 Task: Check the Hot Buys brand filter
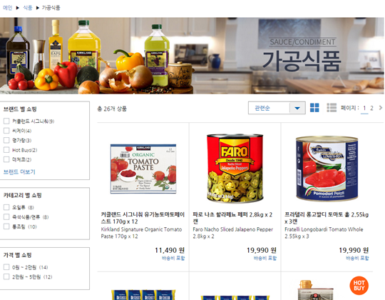pos(6,150)
